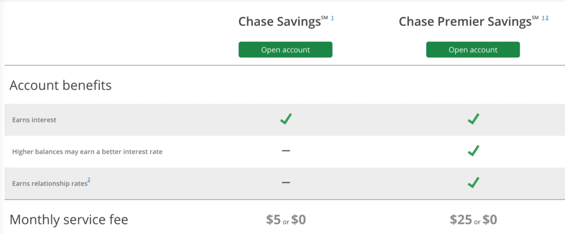
Task: Click Open account under Chase Savings
Action: 285,50
